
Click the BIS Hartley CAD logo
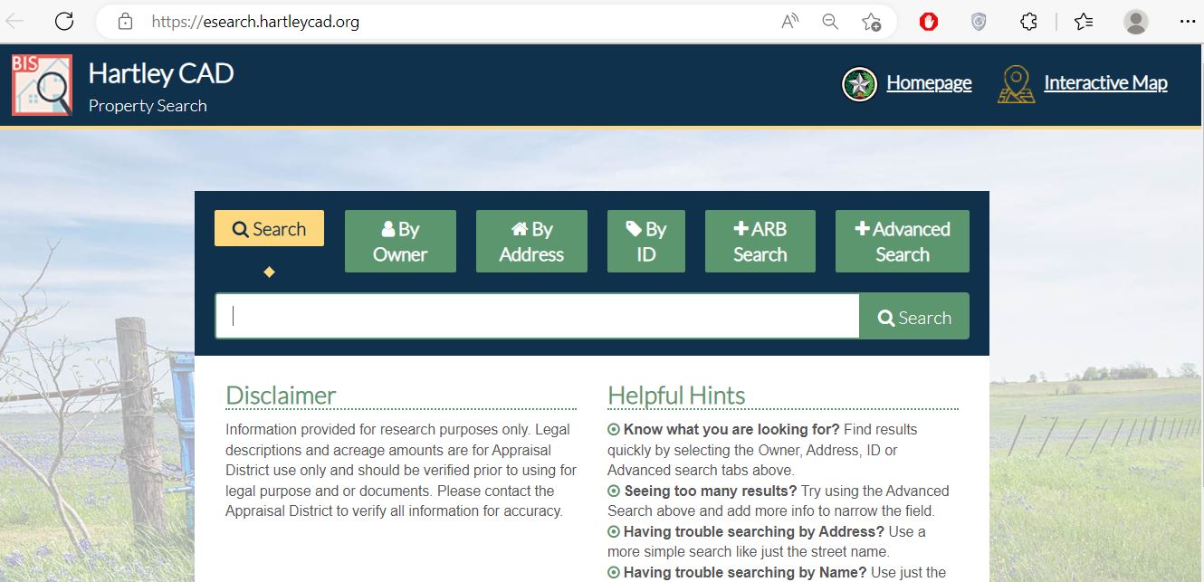43,83
